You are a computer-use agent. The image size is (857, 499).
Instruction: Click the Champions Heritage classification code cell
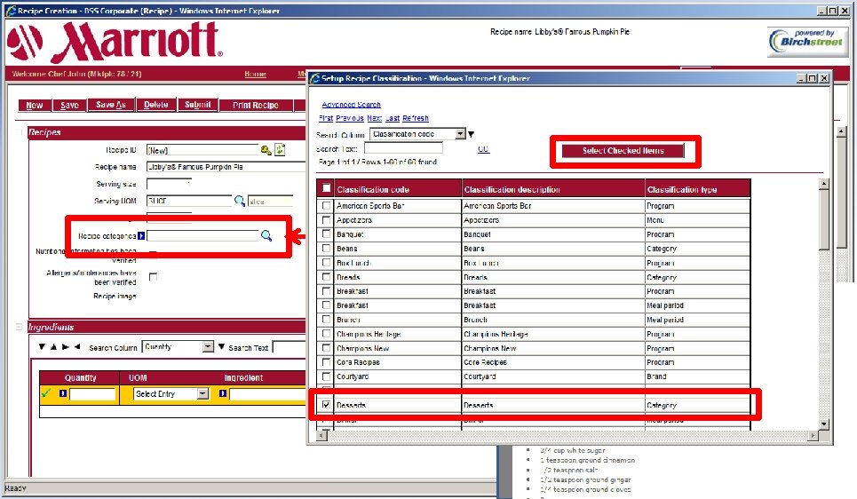(399, 334)
